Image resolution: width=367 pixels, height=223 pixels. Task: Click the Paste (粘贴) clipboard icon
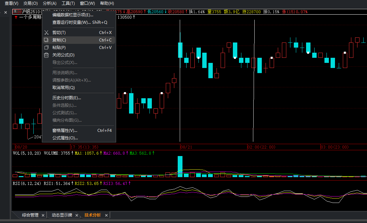point(46,48)
